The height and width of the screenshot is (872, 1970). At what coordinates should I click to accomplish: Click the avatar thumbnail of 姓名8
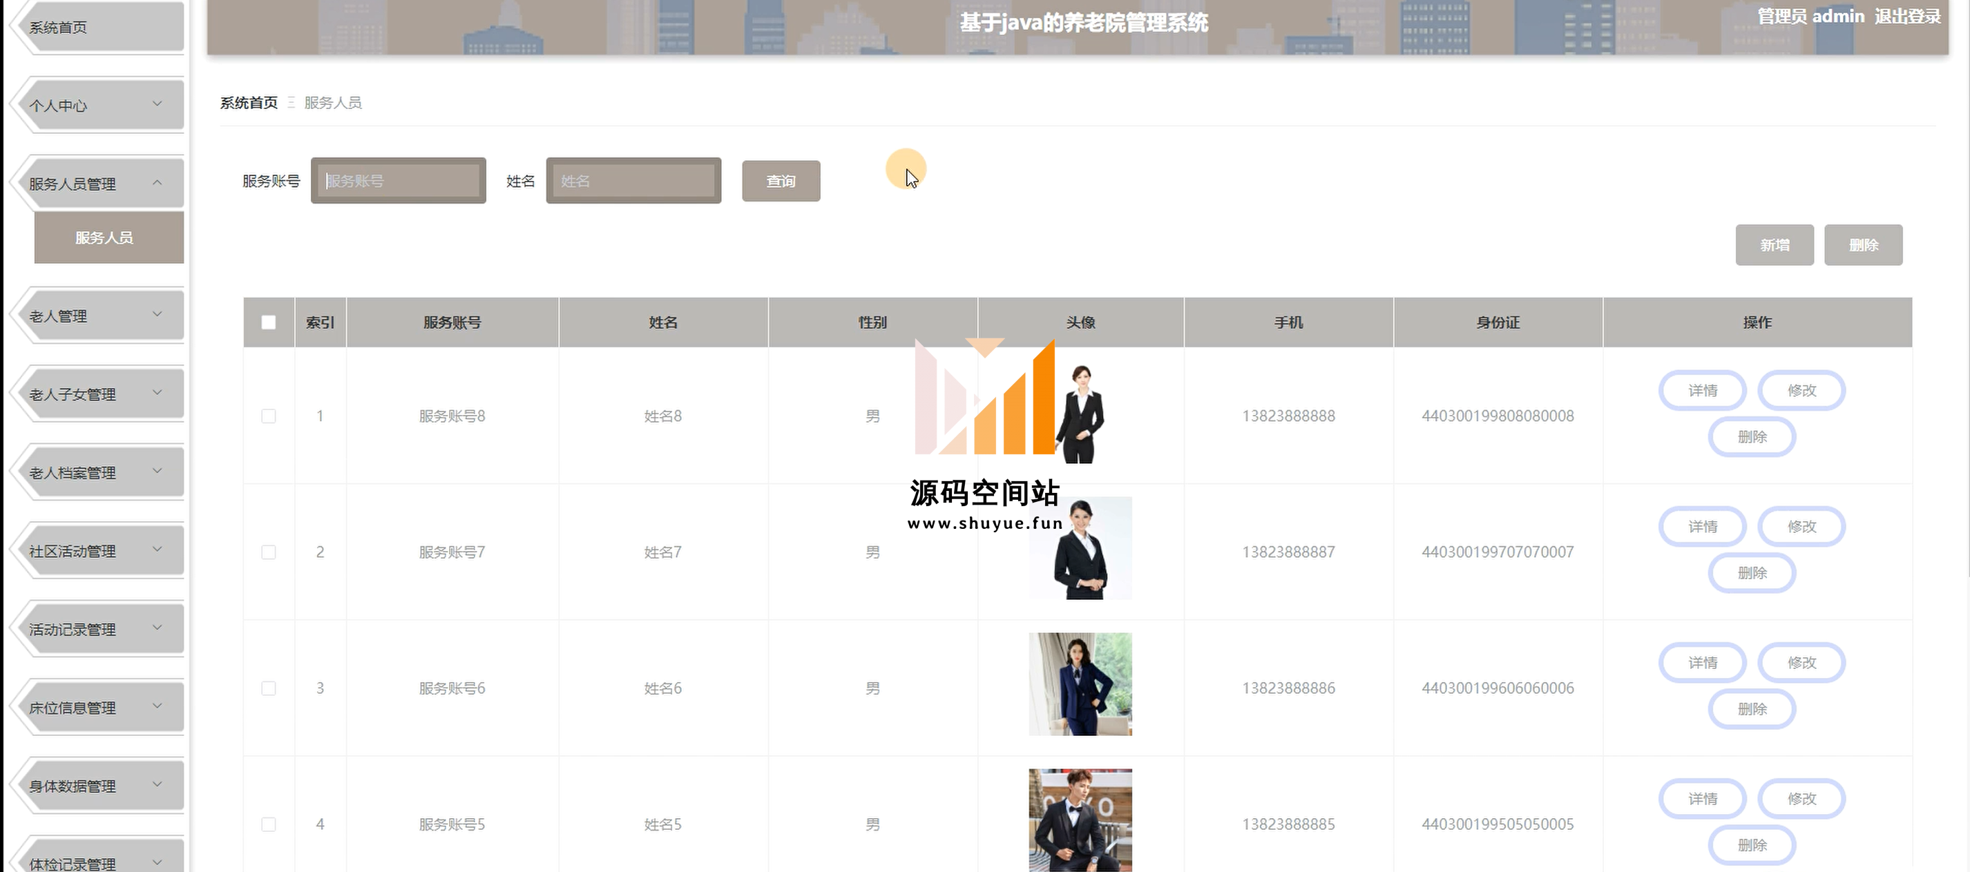1080,413
